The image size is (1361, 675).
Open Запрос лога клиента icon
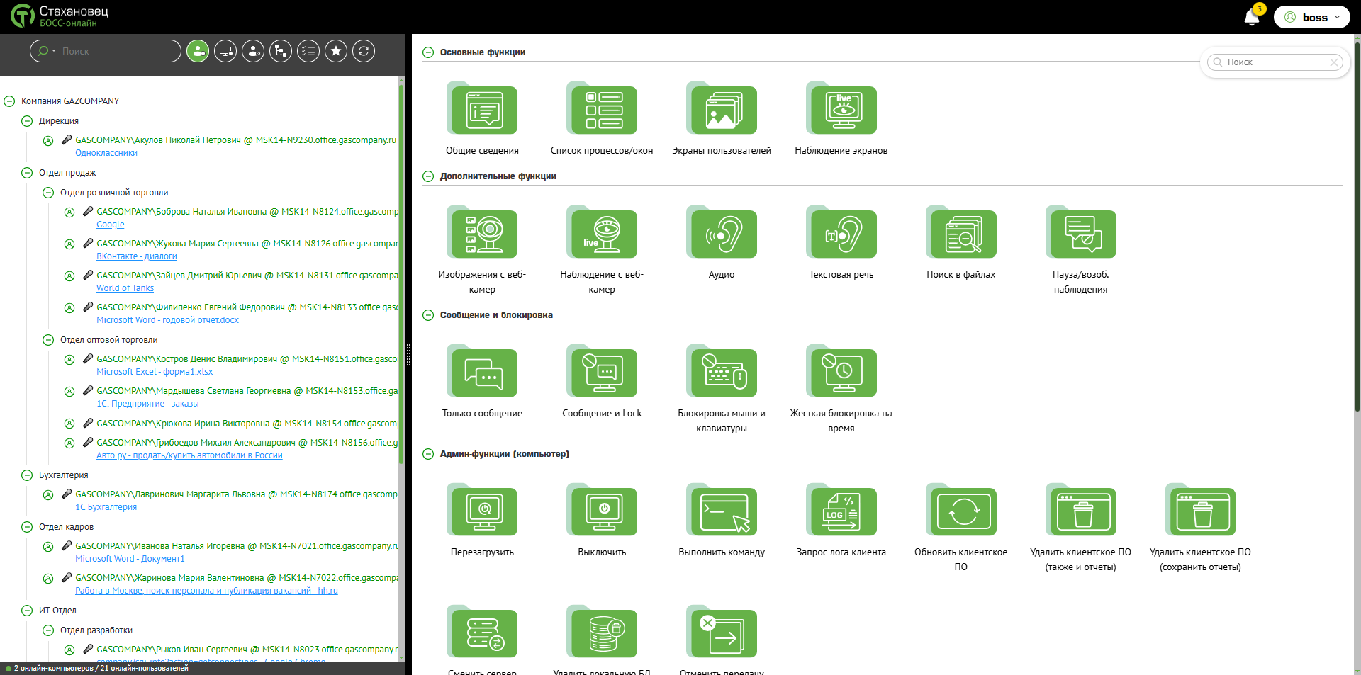click(x=841, y=511)
